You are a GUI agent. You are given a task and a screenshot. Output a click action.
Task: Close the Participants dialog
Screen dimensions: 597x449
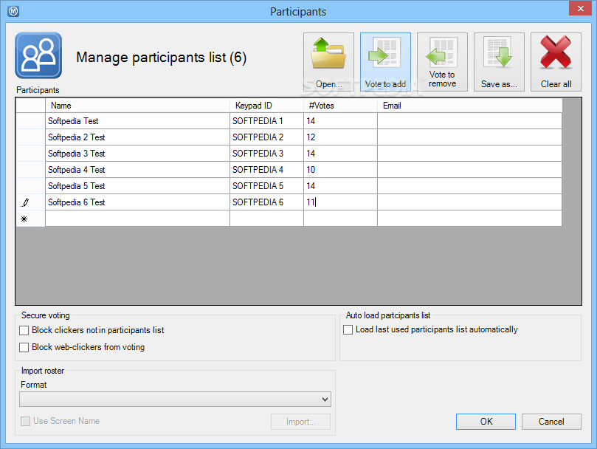click(x=580, y=8)
